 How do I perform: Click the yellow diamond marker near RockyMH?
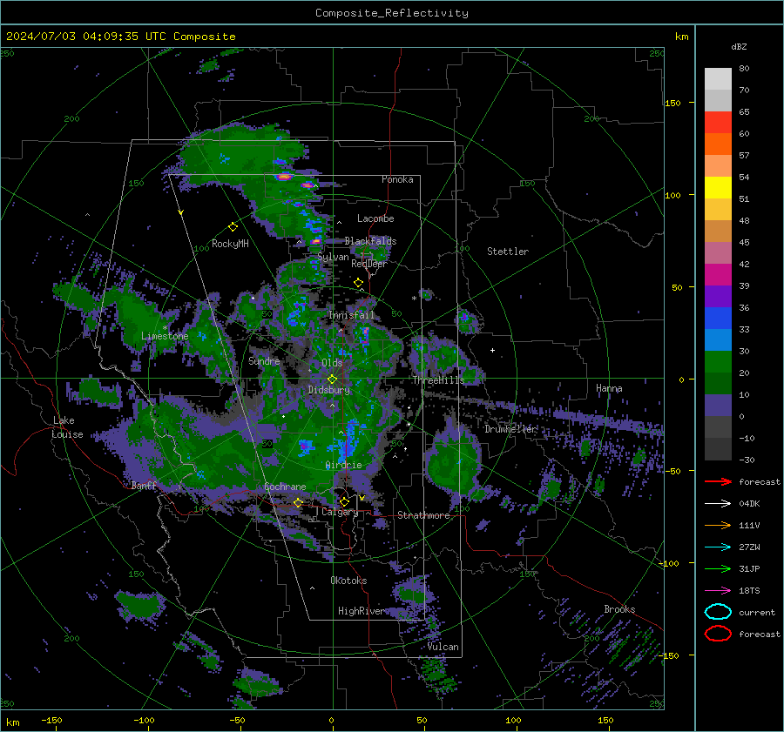click(233, 227)
